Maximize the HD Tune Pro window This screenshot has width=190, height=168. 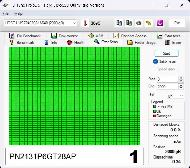click(x=166, y=5)
